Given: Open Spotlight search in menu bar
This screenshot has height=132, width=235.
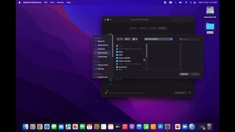Looking at the screenshot, I should (191, 3).
